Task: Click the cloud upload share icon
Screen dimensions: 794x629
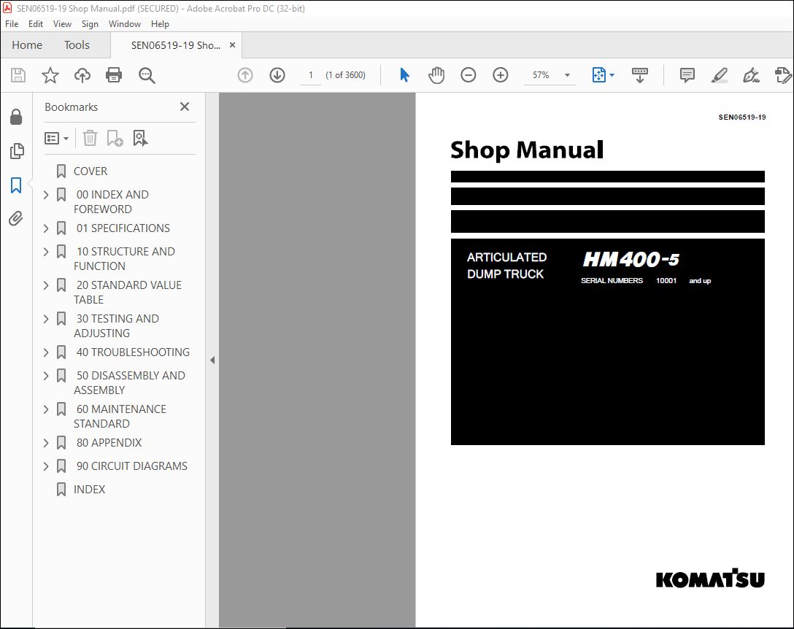Action: tap(82, 75)
